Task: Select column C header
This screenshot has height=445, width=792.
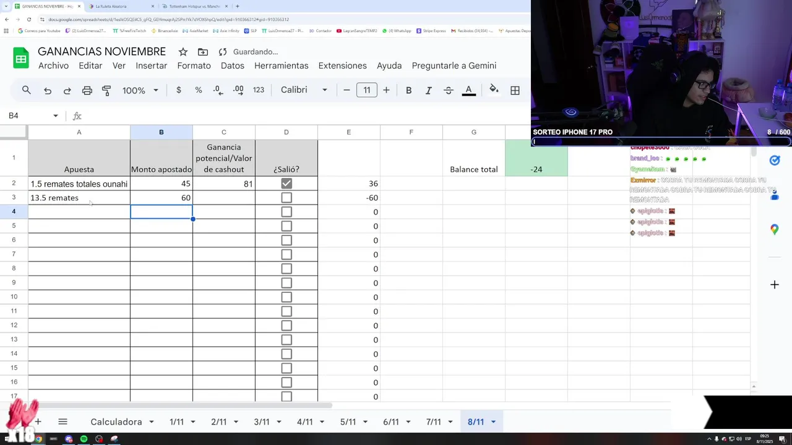Action: tap(224, 132)
